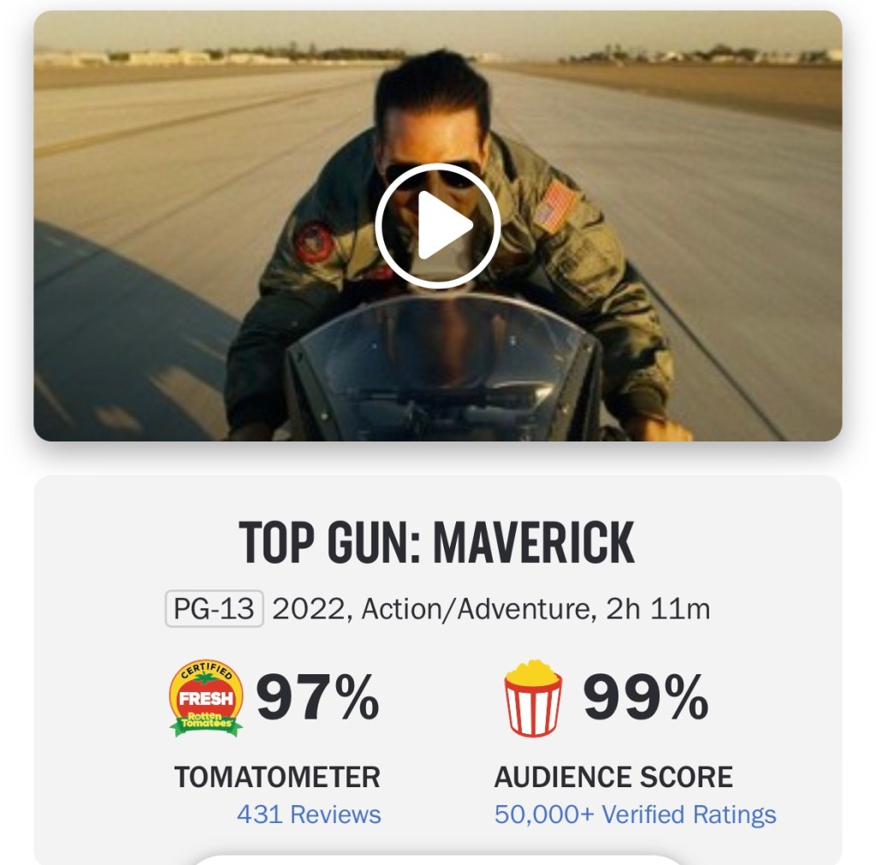Image resolution: width=876 pixels, height=865 pixels.
Task: Select the green Rotten Tomatoes ribbon on badge
Action: [x=206, y=722]
